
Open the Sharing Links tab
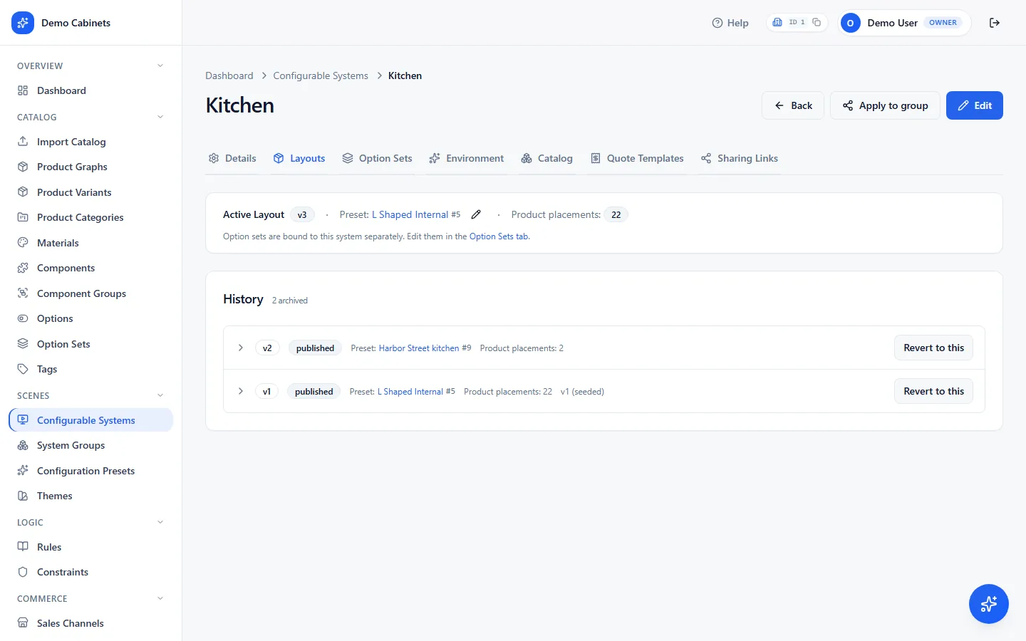pos(739,158)
